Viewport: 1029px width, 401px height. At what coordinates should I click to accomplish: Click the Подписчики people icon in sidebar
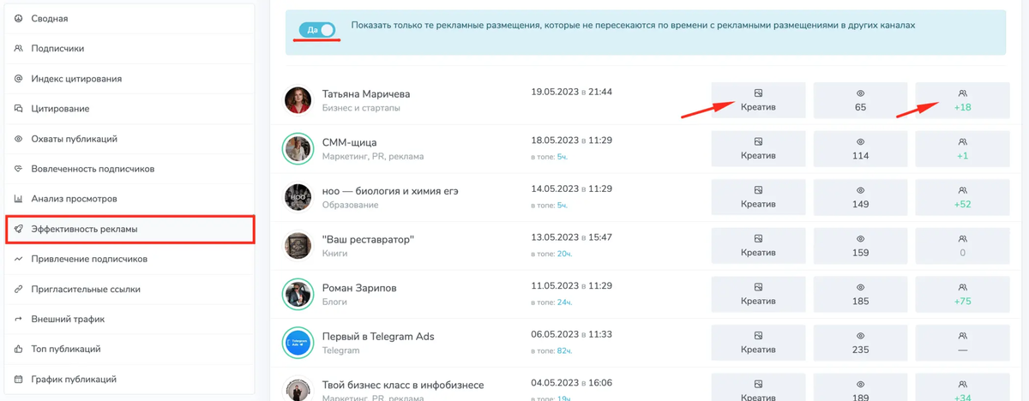pyautogui.click(x=18, y=49)
